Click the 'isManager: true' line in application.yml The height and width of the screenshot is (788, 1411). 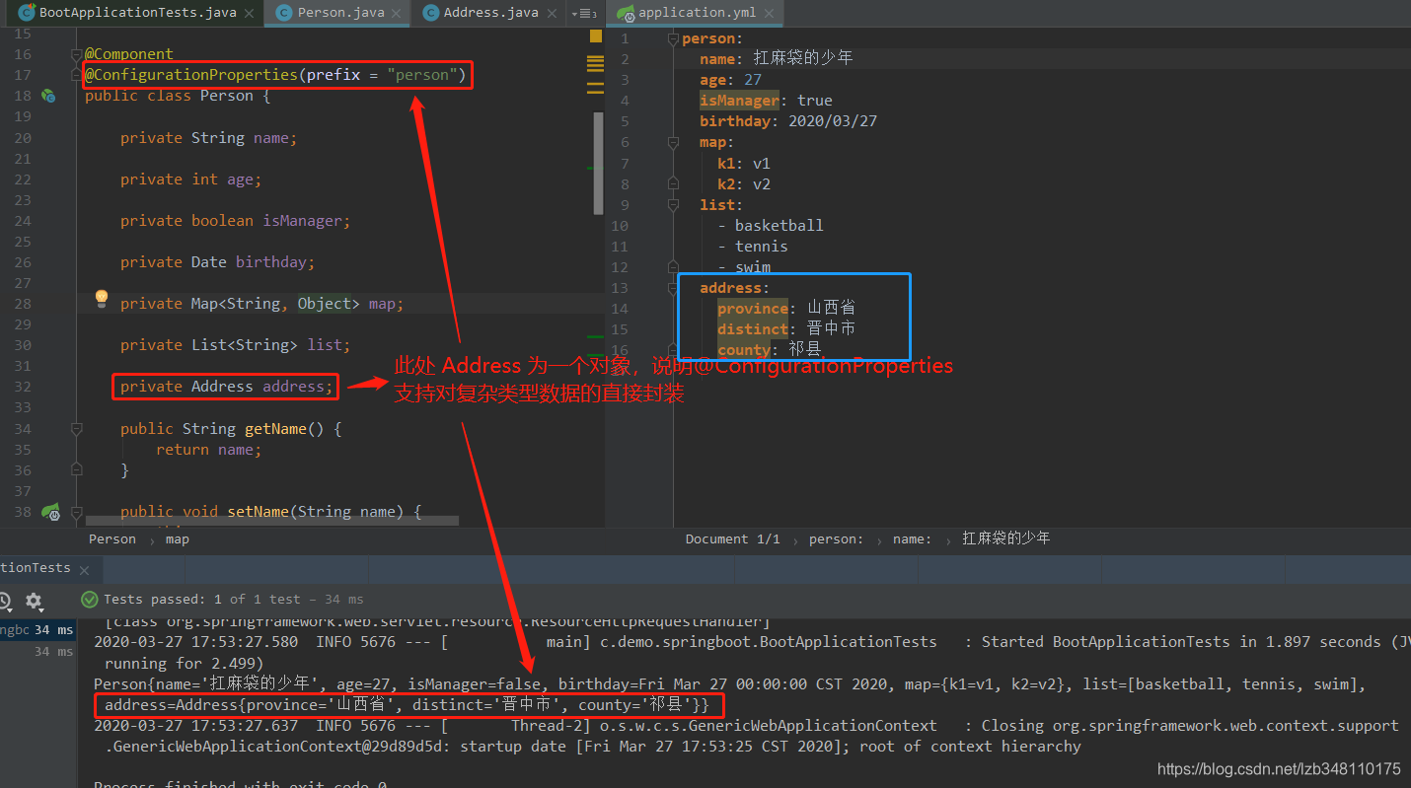766,101
